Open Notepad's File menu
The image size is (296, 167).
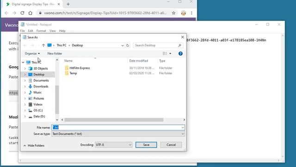coord(22,31)
